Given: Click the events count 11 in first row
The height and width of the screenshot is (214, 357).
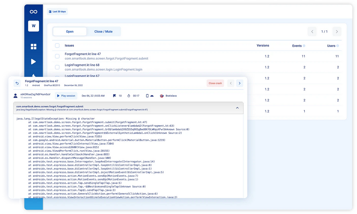Looking at the screenshot, I should point(303,56).
